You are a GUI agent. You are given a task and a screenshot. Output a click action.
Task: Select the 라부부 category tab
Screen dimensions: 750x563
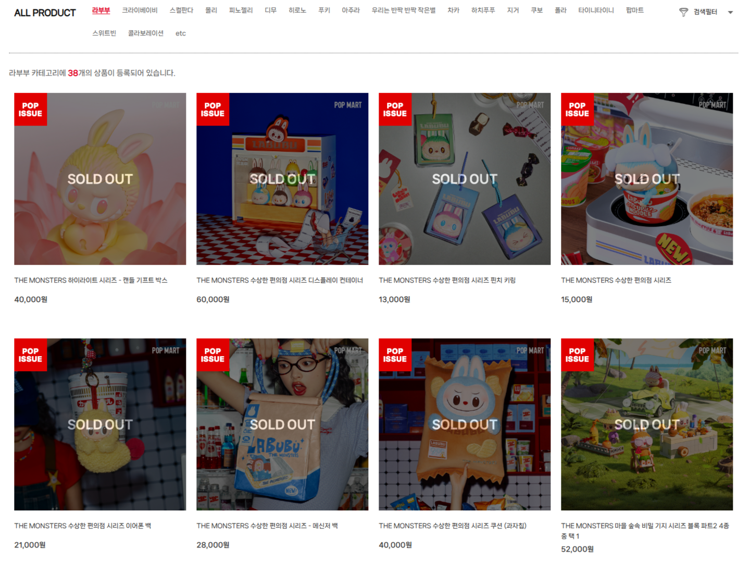(x=101, y=10)
